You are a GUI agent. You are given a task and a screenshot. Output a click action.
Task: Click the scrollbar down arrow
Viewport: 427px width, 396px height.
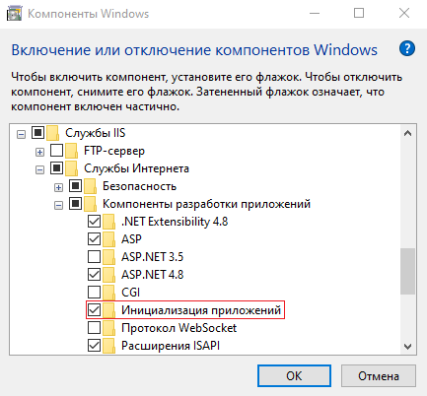click(407, 347)
